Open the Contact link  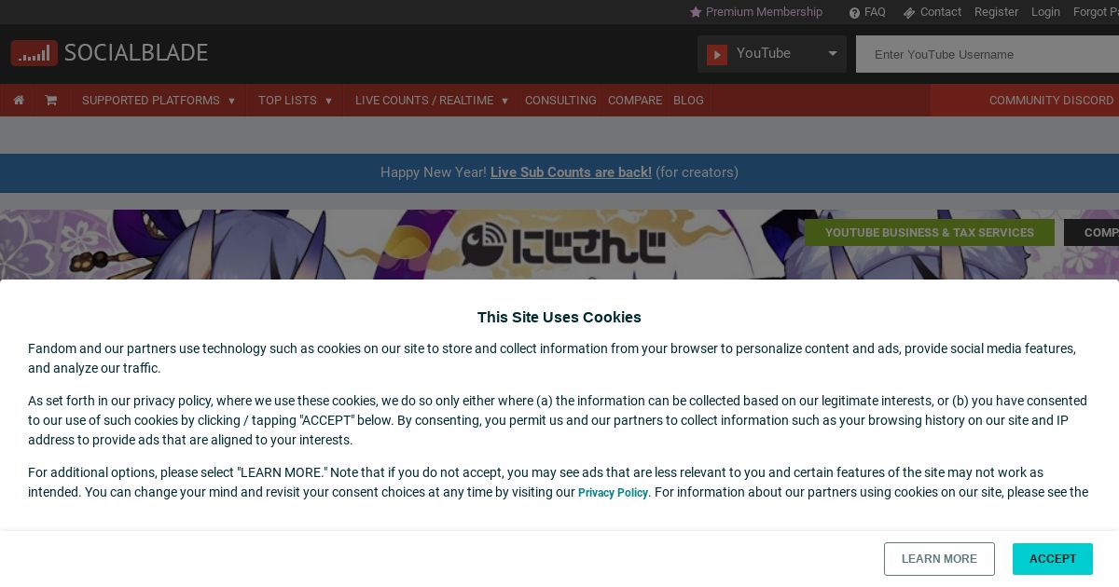click(x=940, y=12)
